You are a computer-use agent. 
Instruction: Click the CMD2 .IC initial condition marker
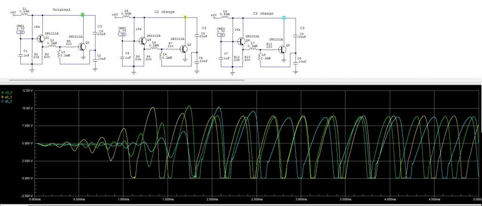point(122,34)
